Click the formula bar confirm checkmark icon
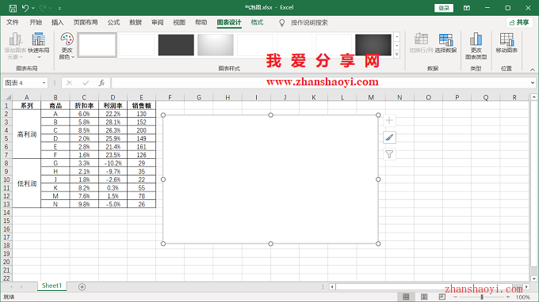The width and height of the screenshot is (539, 302). [86, 83]
